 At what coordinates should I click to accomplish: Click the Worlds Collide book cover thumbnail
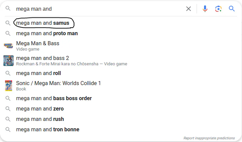coord(8,86)
